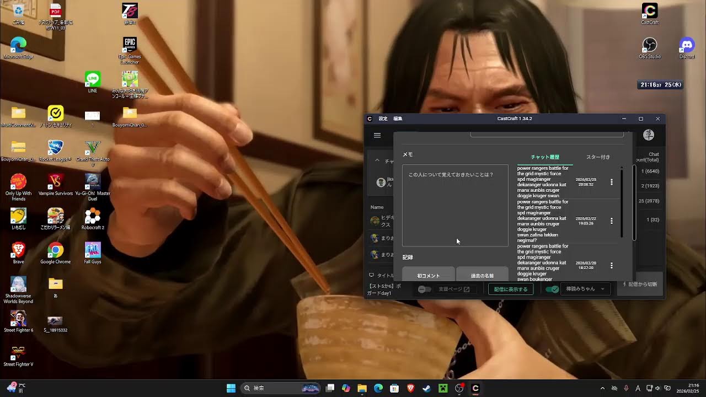Open the PDF file on the desktop
The height and width of the screenshot is (397, 706).
coord(55,17)
